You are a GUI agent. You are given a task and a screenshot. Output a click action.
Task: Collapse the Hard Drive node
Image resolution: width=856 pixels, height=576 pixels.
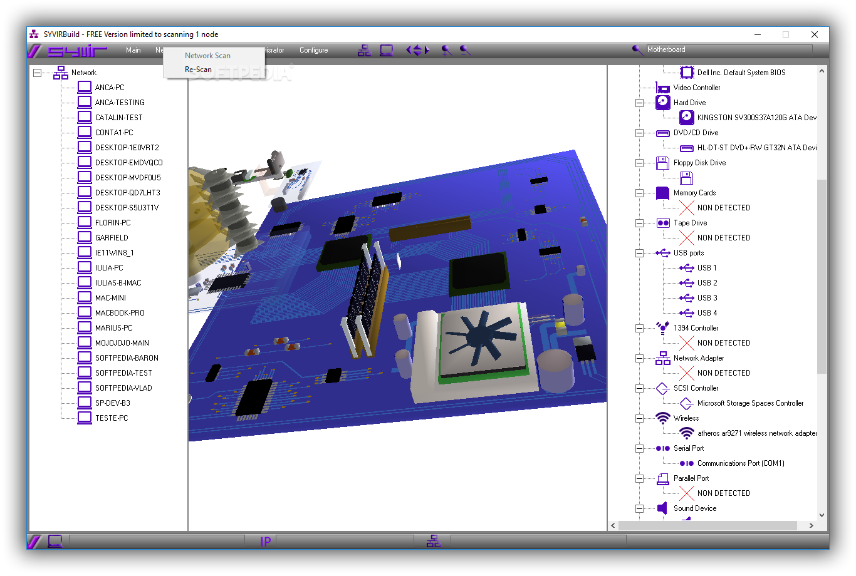tap(639, 103)
